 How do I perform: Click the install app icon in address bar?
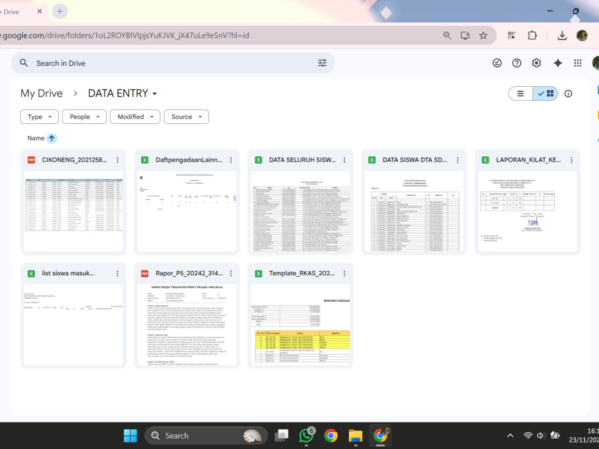tap(465, 35)
